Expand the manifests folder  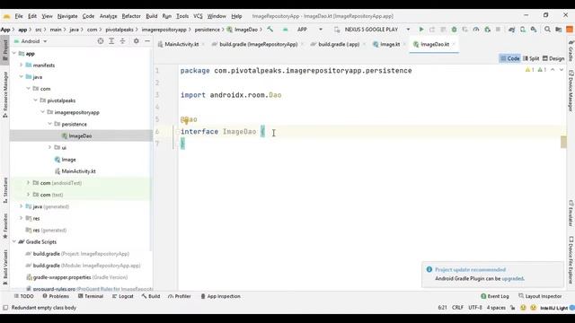coord(22,65)
